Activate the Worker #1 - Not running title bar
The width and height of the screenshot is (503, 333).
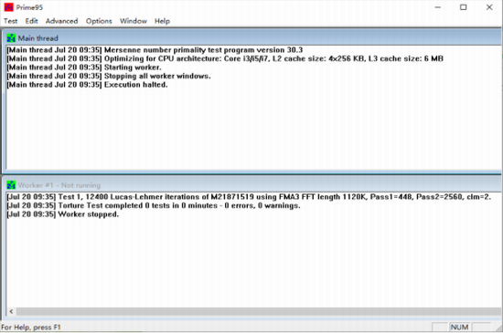pyautogui.click(x=253, y=185)
